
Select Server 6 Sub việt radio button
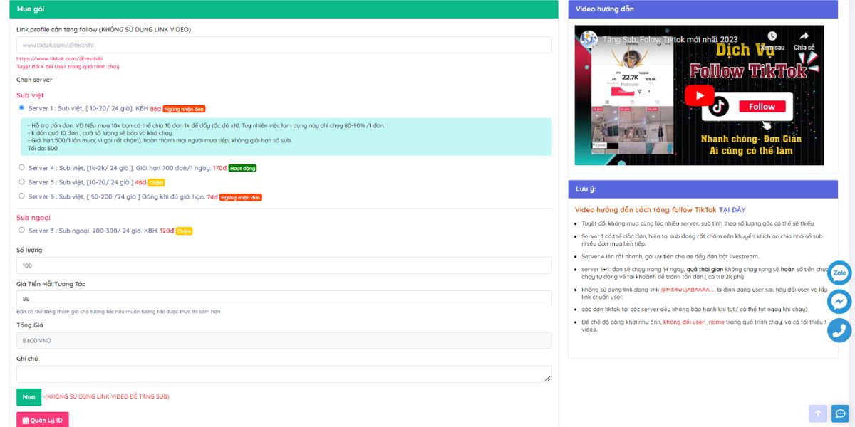[21, 196]
